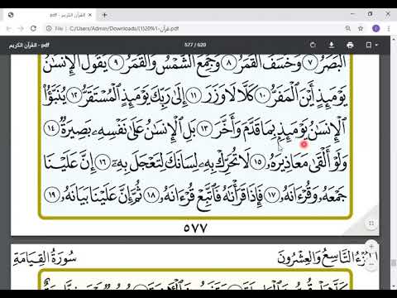Reload the PDF file
The width and height of the screenshot is (397, 298).
(x=33, y=28)
